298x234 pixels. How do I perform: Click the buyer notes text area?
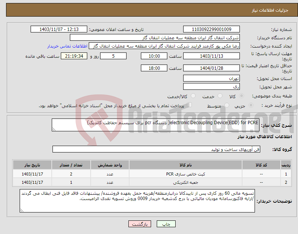coord(137,201)
